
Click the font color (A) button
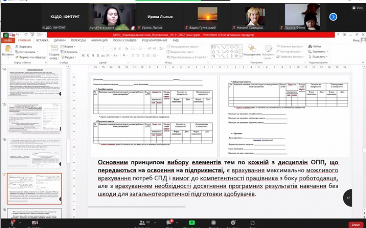coord(124,55)
